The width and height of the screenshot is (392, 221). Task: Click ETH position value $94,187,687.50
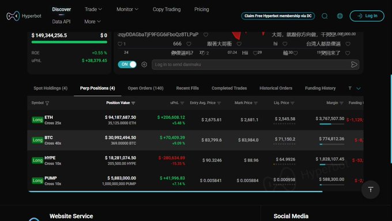(120, 117)
